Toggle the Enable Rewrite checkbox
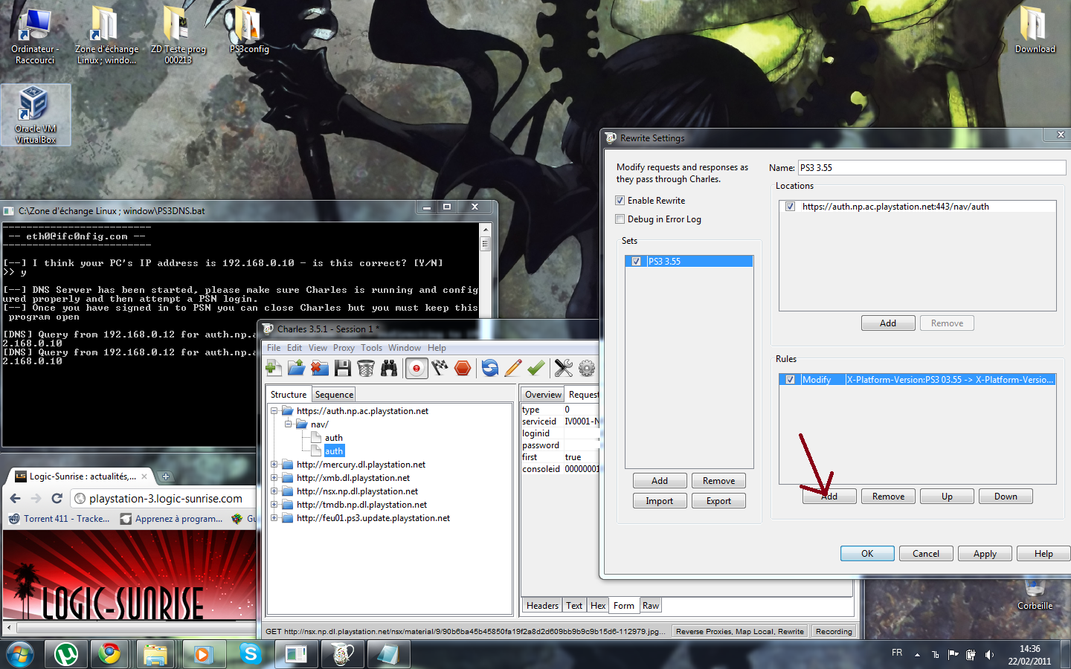Image resolution: width=1071 pixels, height=669 pixels. (620, 201)
